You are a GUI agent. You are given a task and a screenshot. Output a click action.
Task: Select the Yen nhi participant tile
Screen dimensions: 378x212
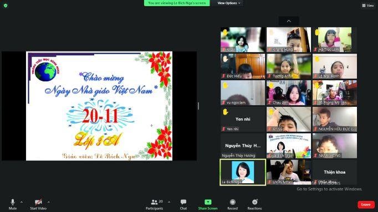[x=243, y=119]
